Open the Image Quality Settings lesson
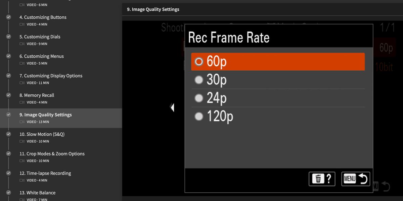This screenshot has height=201, width=403. click(x=45, y=115)
